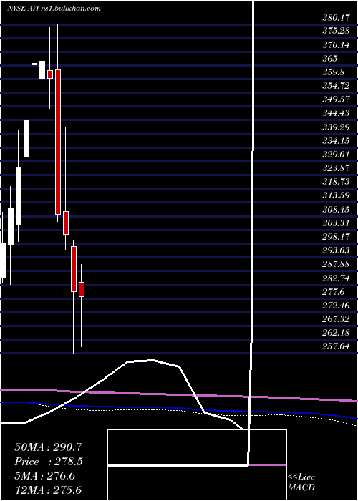Click the pink moving average line
The height and width of the screenshot is (501, 358).
pos(179,395)
